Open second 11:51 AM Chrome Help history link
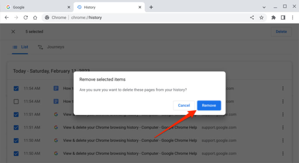This screenshot has width=299, height=163. point(130,127)
